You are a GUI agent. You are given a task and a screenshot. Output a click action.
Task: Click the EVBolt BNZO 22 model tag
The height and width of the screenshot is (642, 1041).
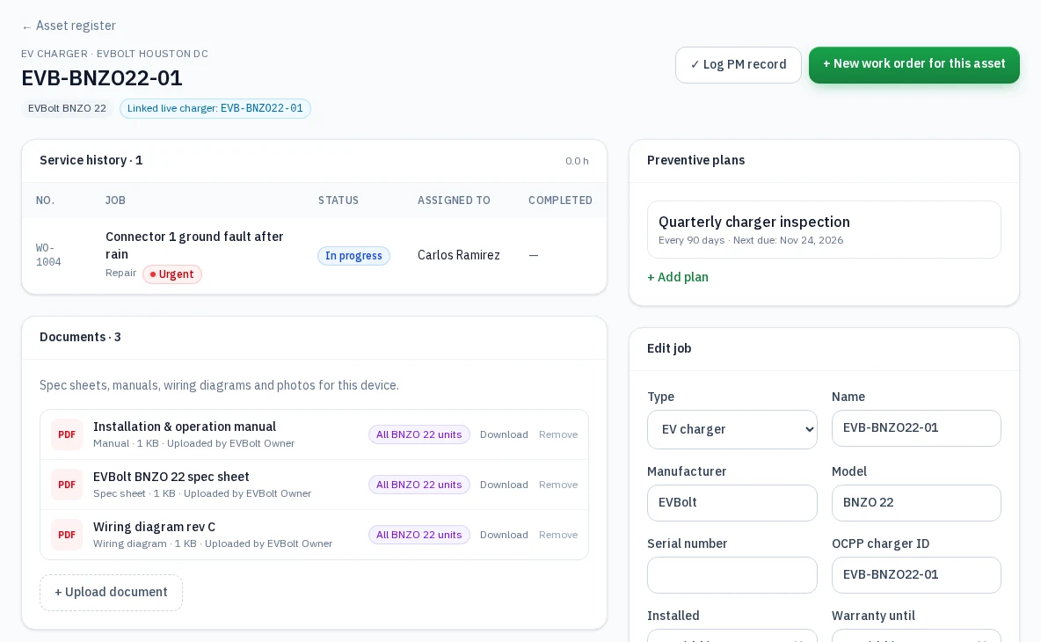[x=67, y=108]
